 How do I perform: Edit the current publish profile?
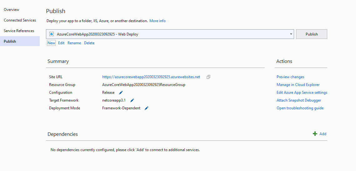61,43
